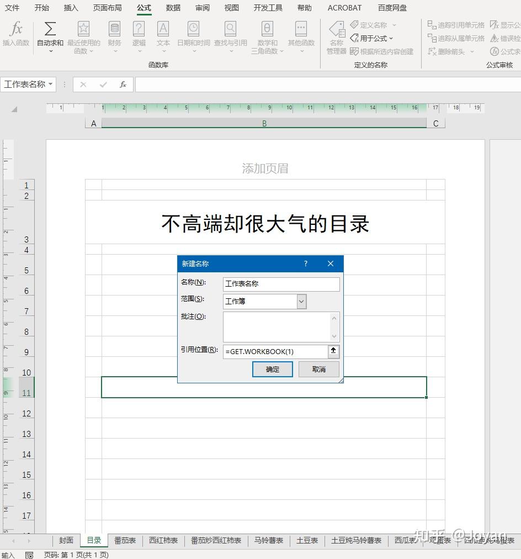The height and width of the screenshot is (559, 521).
Task: Click the Evaluate Formula icon
Action: point(495,51)
